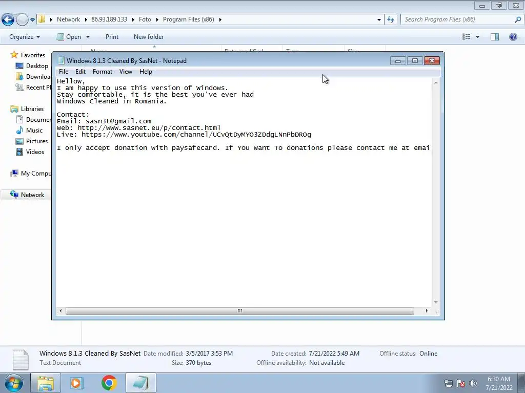Click Organize in Explorer toolbar
This screenshot has width=525, height=393.
(x=25, y=37)
